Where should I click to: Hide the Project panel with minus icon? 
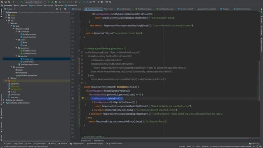69,9
